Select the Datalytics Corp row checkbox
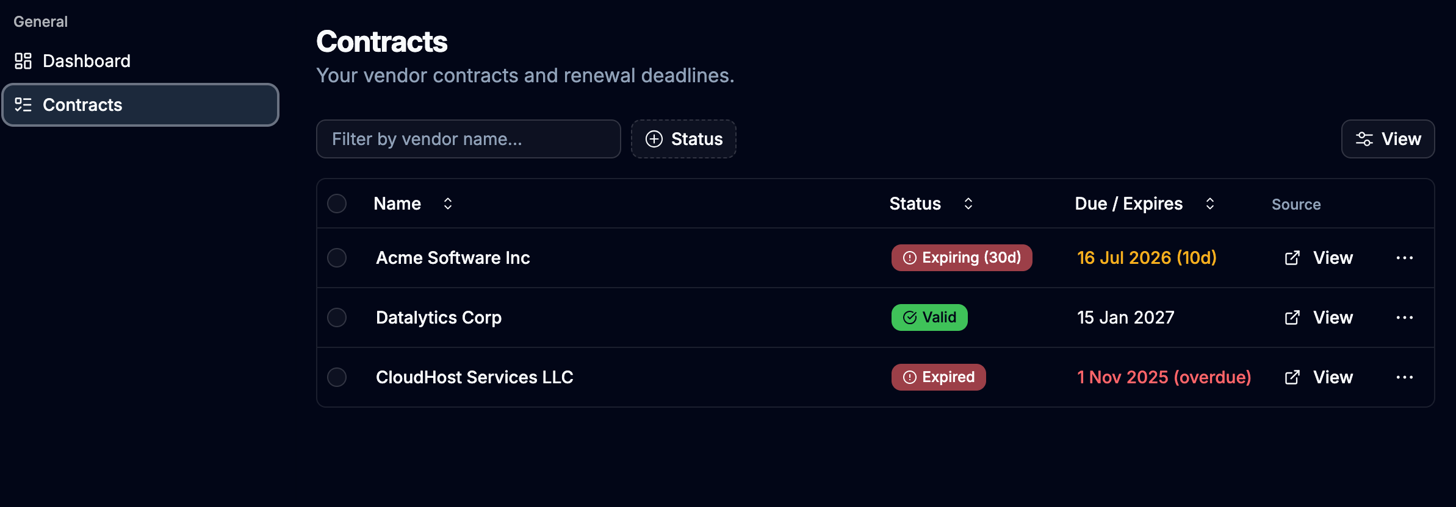The image size is (1456, 507). [x=337, y=317]
